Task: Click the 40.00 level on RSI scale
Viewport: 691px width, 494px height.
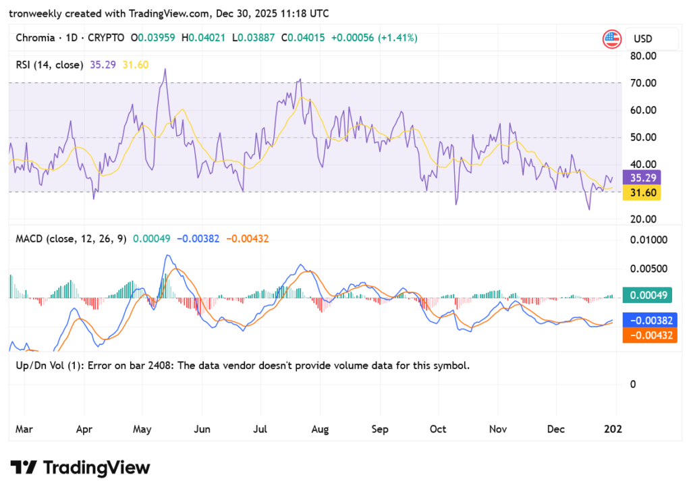Action: (x=643, y=165)
